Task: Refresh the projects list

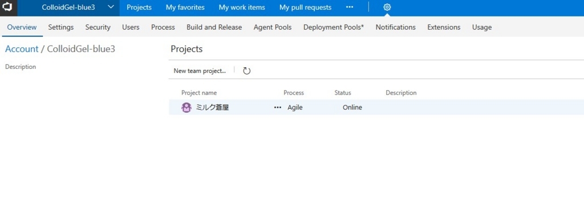Action: pyautogui.click(x=246, y=71)
